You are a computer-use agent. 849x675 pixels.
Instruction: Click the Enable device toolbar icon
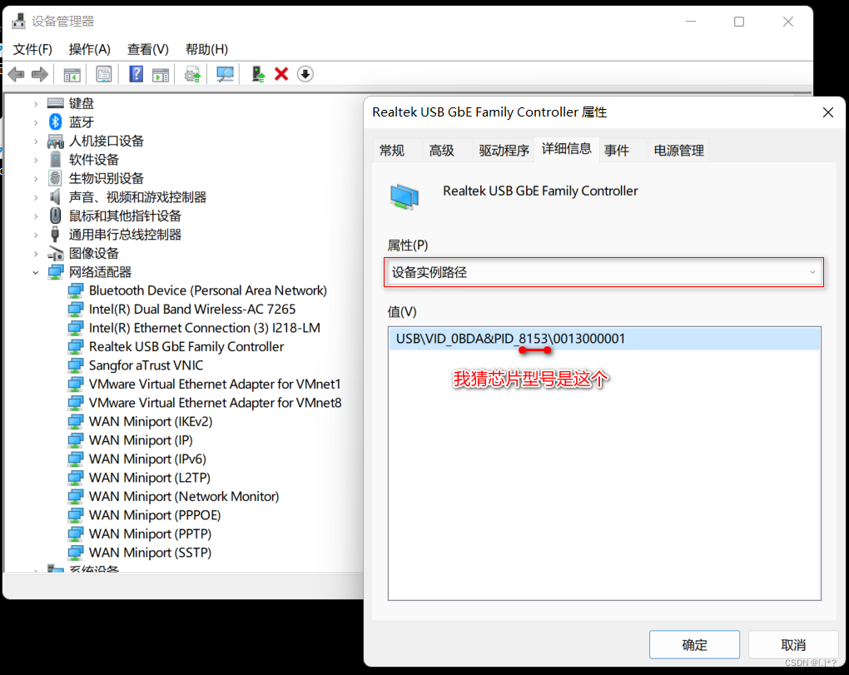click(x=258, y=74)
